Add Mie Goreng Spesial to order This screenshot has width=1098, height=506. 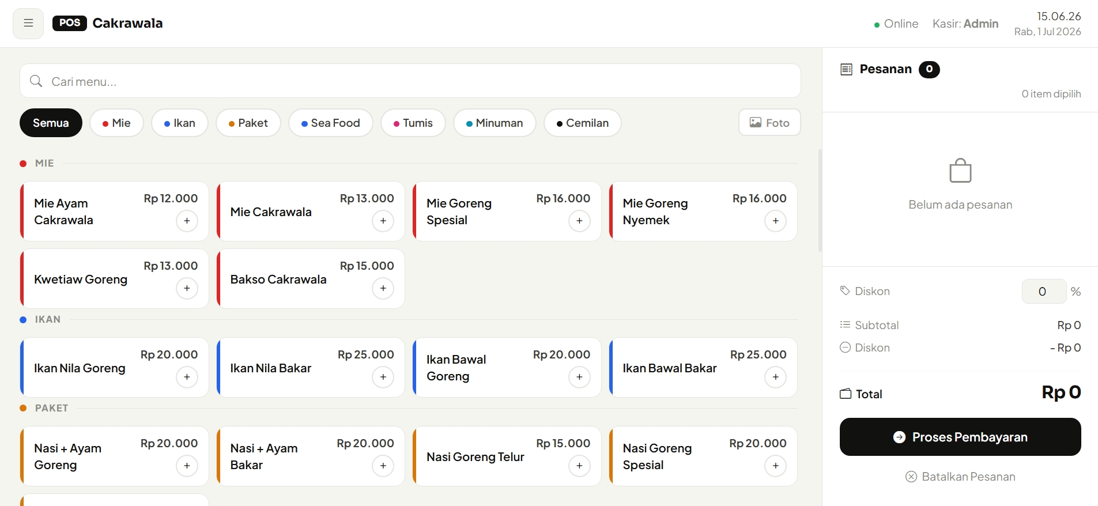pos(579,221)
